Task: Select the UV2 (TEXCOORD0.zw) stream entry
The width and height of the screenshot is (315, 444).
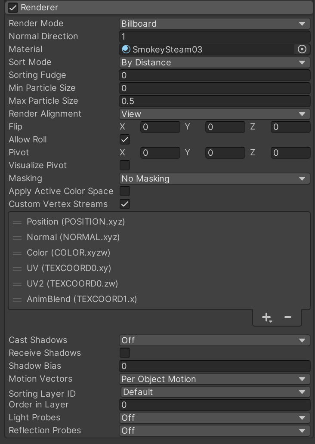Action: (x=72, y=284)
